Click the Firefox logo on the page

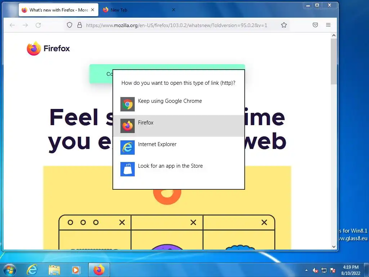click(48, 49)
